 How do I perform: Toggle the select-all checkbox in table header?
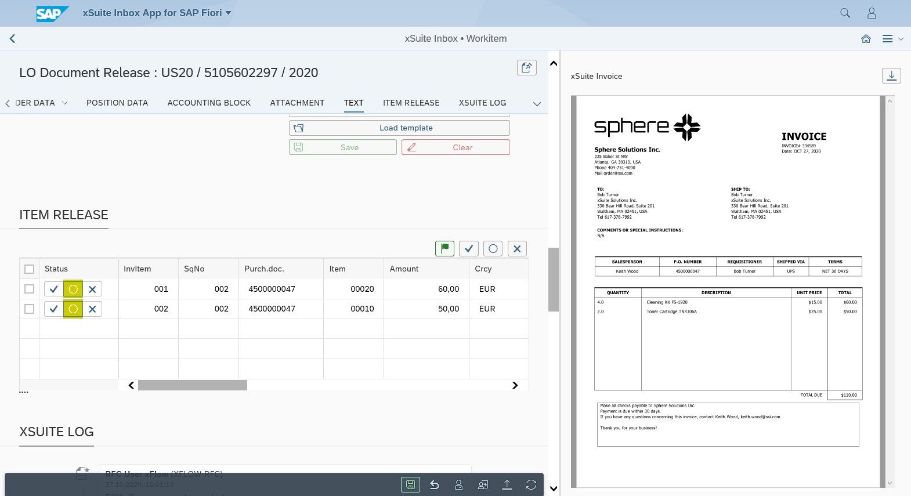pyautogui.click(x=30, y=269)
